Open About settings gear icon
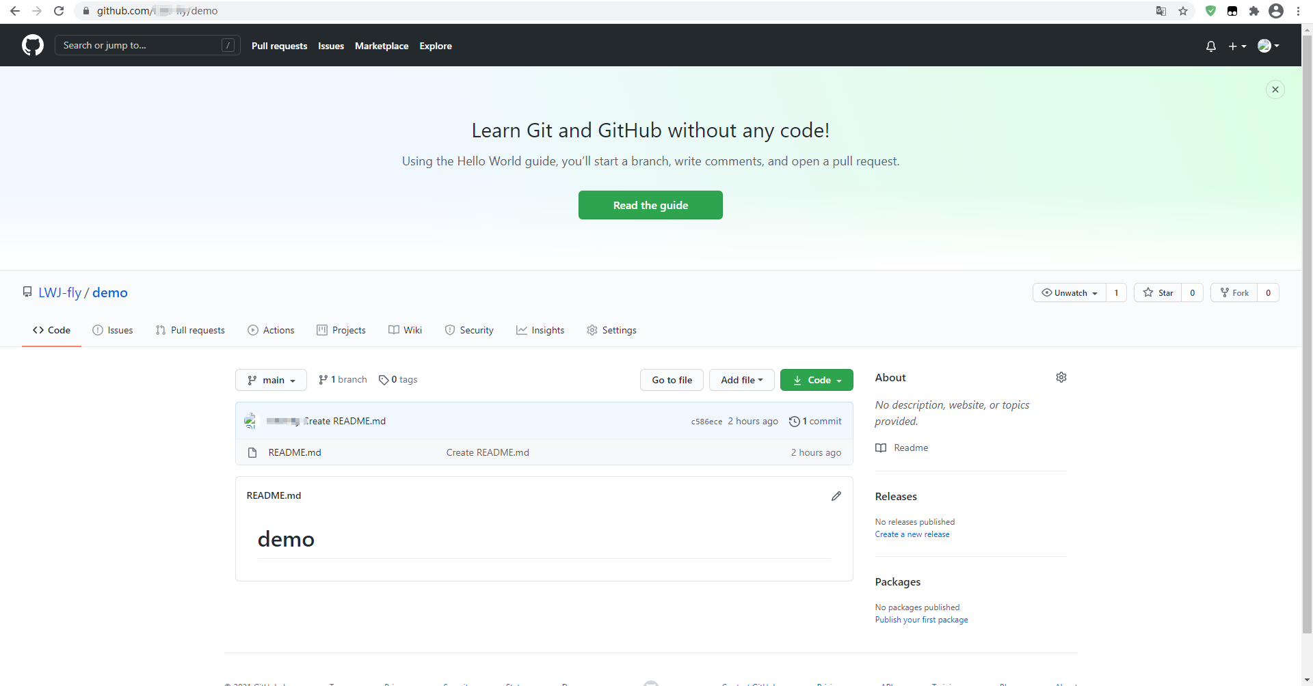The height and width of the screenshot is (686, 1313). pyautogui.click(x=1061, y=377)
